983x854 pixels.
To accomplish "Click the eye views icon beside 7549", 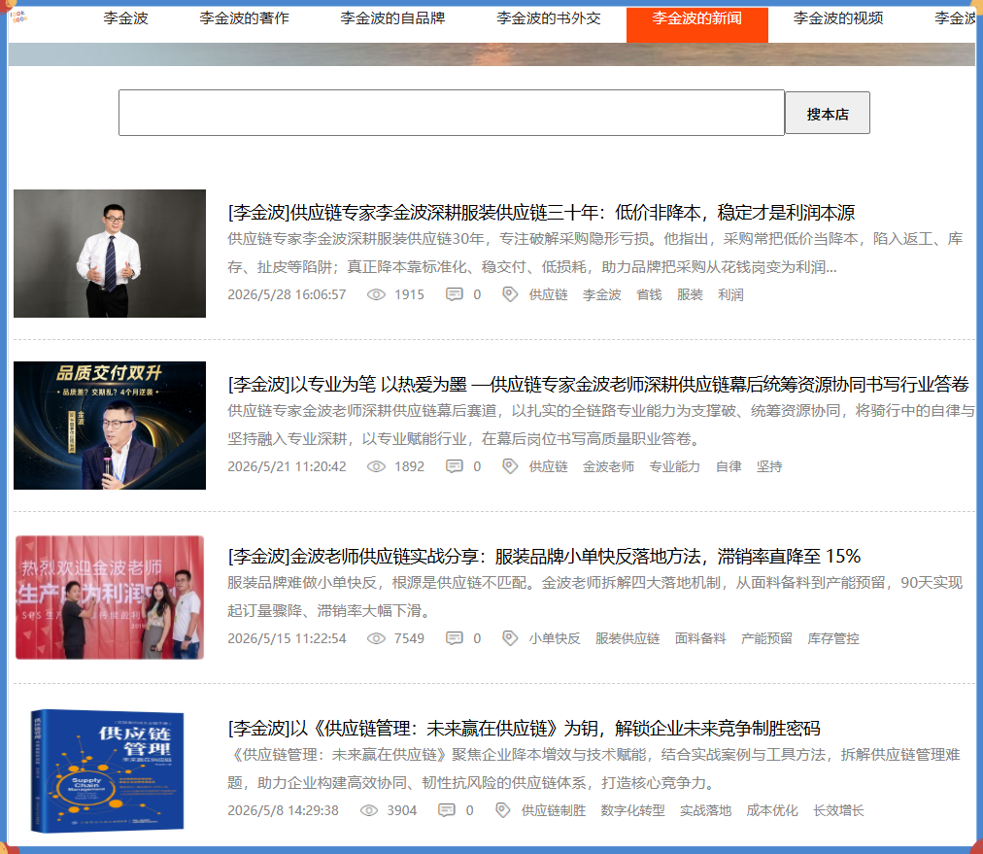I will (x=376, y=638).
